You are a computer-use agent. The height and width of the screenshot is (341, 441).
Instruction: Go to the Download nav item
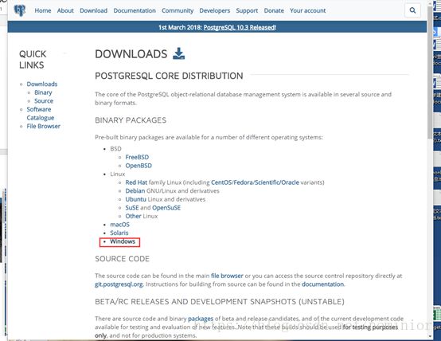(x=93, y=10)
